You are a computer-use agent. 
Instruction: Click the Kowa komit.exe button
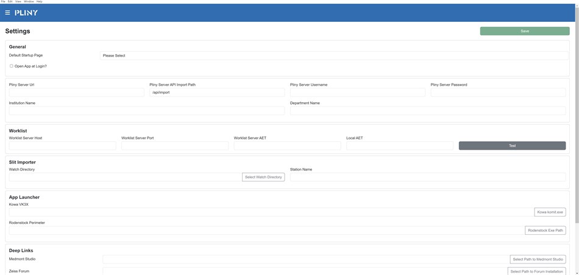pyautogui.click(x=550, y=212)
